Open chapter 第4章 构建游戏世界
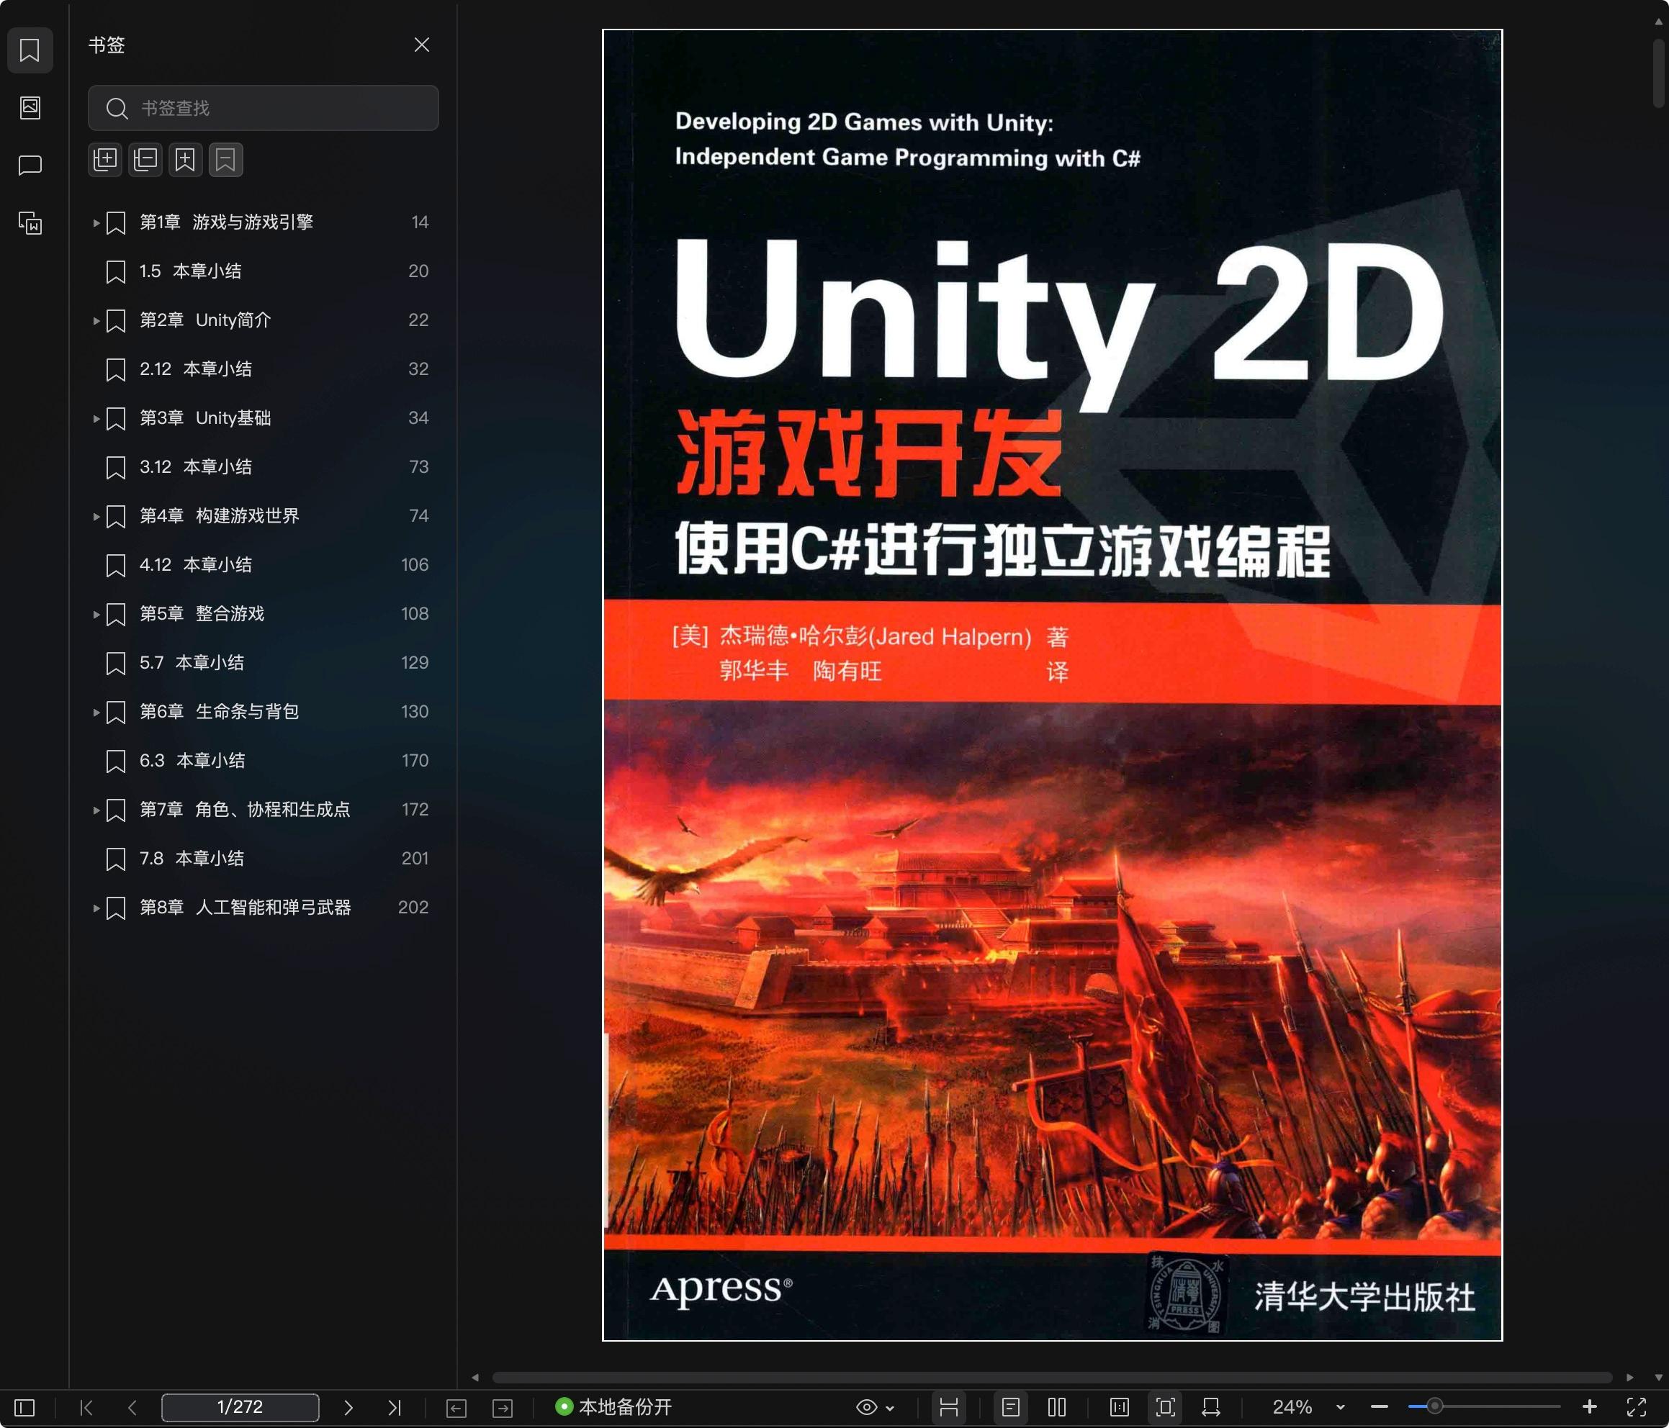The image size is (1669, 1428). point(264,516)
